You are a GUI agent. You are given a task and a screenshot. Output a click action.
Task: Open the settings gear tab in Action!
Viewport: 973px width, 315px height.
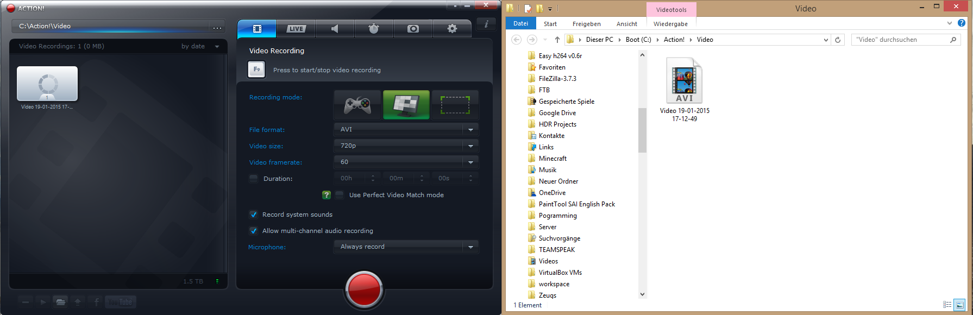452,29
